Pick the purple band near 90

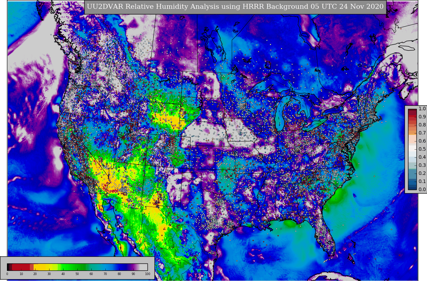pos(133,267)
